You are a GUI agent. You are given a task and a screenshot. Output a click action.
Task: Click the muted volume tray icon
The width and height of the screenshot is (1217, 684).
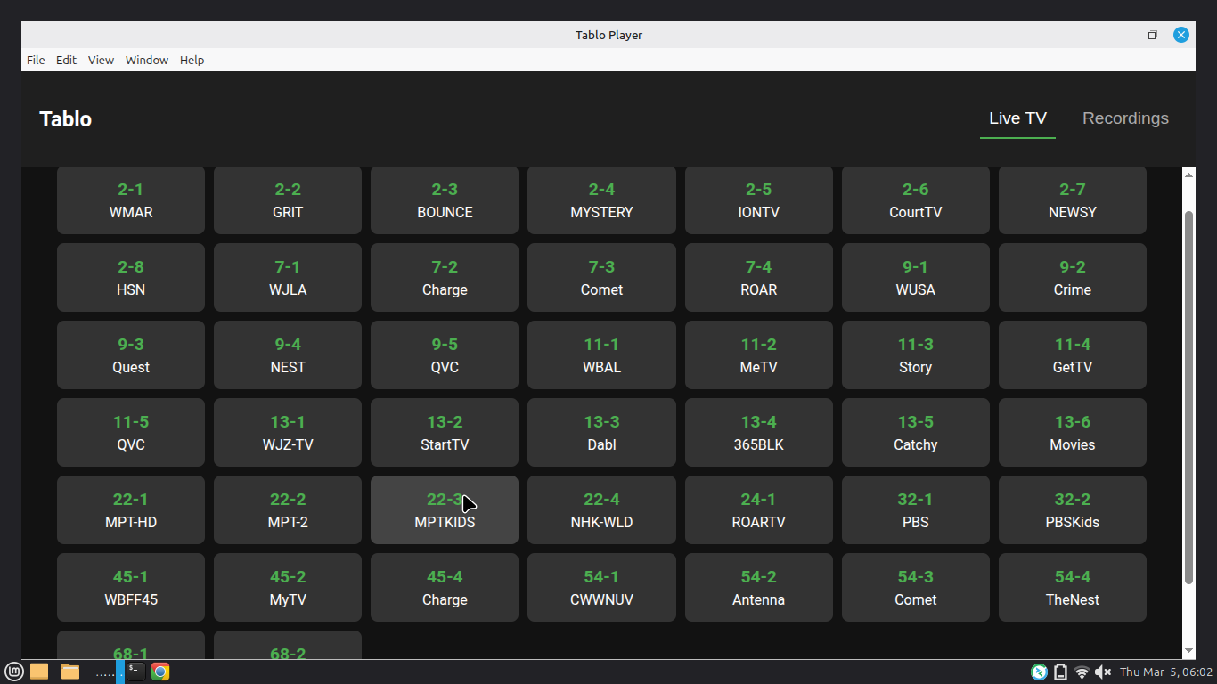(1103, 672)
